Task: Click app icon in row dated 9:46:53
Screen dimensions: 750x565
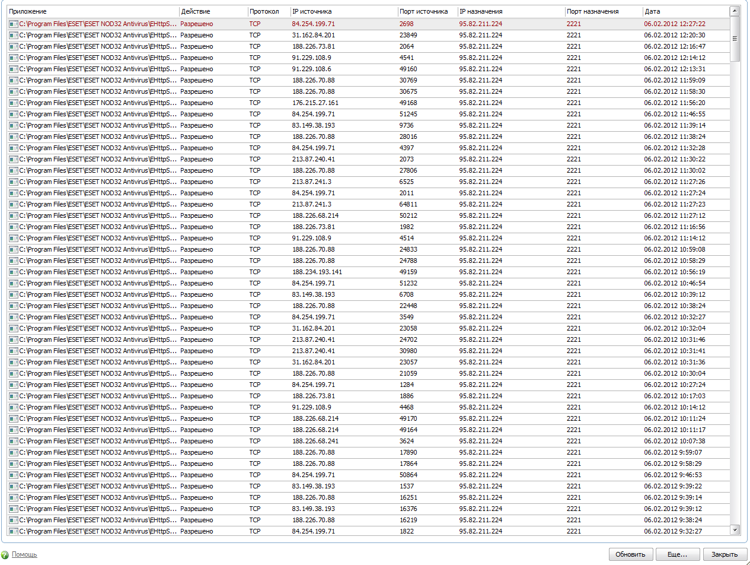Action: 14,475
